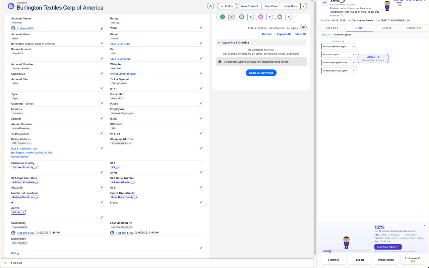Click the Explore in 3D button
429x268 pixels.
pos(413,260)
